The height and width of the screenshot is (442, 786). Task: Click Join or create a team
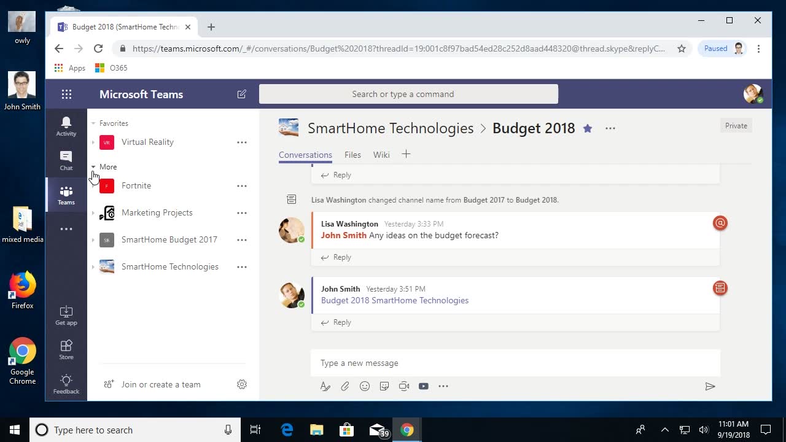coord(152,384)
